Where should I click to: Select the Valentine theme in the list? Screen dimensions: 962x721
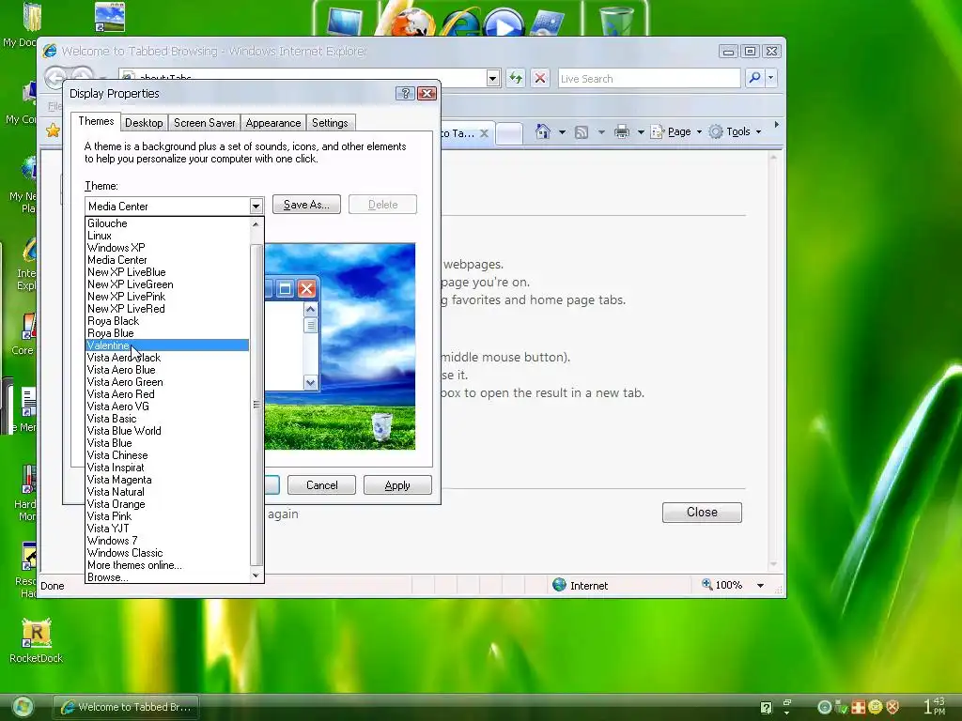tap(167, 345)
